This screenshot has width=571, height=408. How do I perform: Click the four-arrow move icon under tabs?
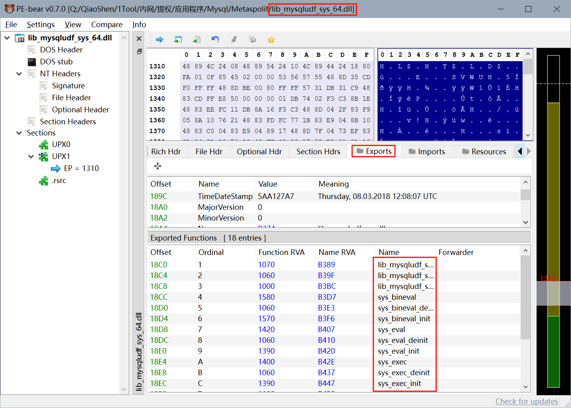158,166
